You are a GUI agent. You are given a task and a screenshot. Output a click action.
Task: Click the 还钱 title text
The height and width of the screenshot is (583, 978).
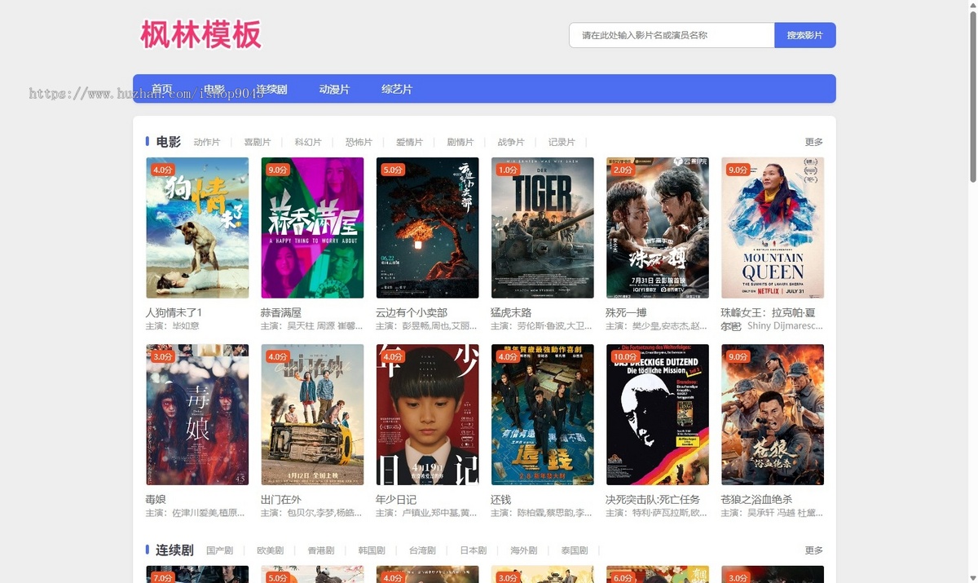[500, 499]
